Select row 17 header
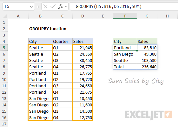Screen dimensions: 178x127 click(x=4, y=124)
